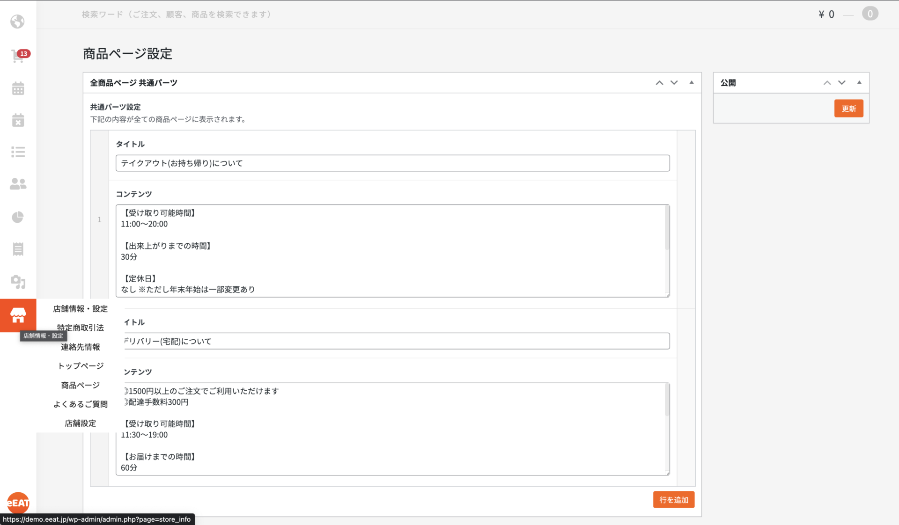The width and height of the screenshot is (899, 525).
Task: Open the list icon in sidebar
Action: pos(18,152)
